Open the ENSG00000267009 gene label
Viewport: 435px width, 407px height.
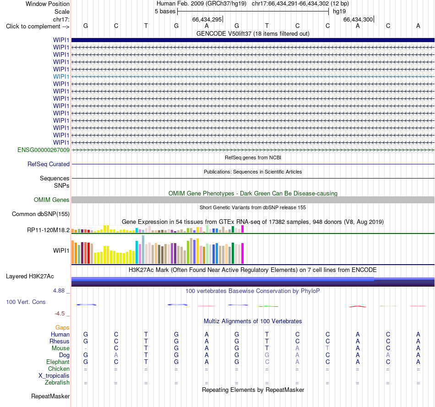[x=43, y=150]
